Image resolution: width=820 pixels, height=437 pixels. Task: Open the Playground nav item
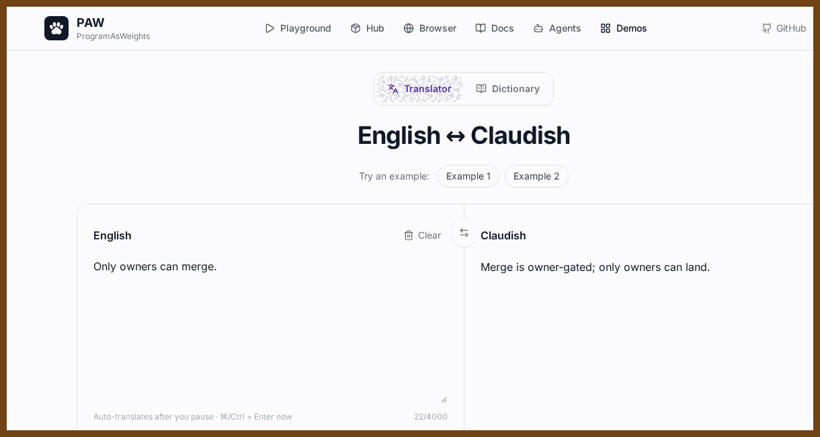298,28
